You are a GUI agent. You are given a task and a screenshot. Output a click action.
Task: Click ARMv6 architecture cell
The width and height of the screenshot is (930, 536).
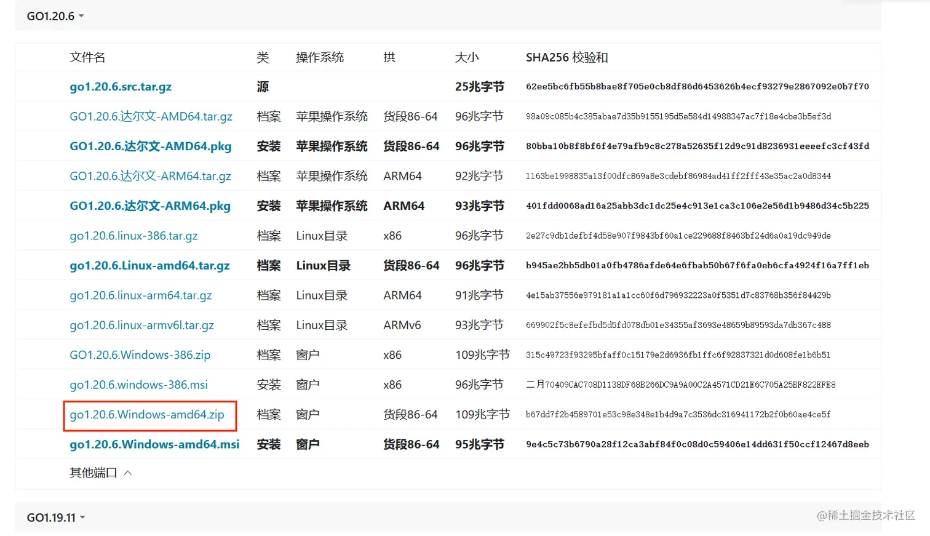[402, 325]
